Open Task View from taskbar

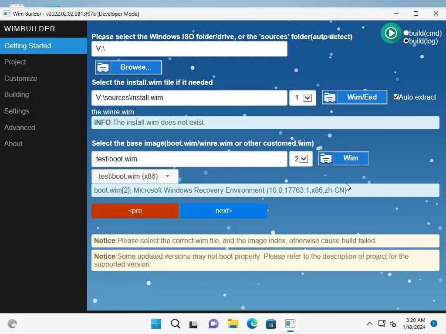(x=194, y=324)
